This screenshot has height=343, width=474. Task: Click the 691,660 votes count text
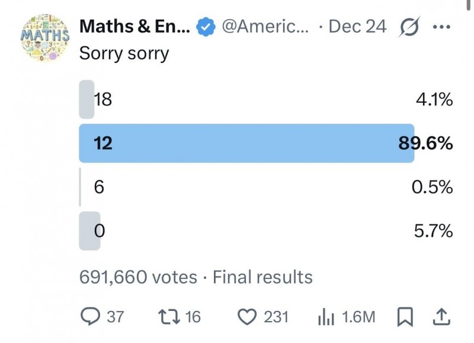point(138,277)
